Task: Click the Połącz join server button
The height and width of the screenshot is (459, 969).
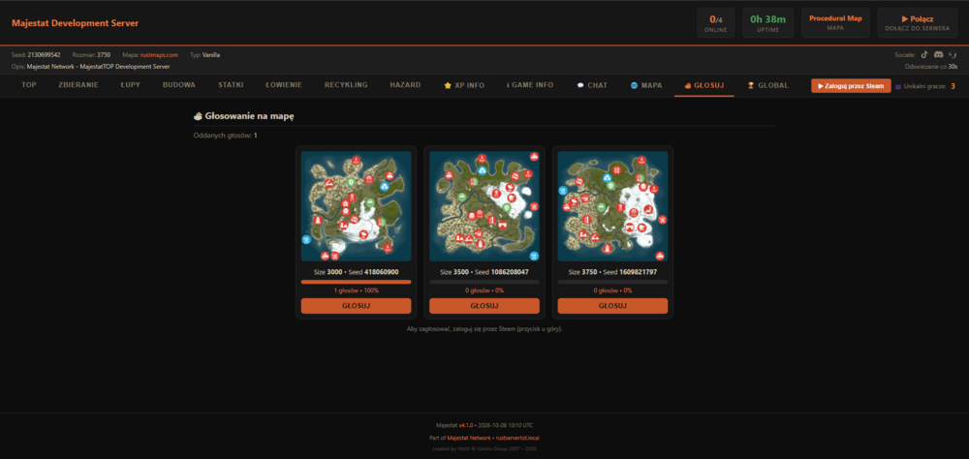Action: (917, 23)
